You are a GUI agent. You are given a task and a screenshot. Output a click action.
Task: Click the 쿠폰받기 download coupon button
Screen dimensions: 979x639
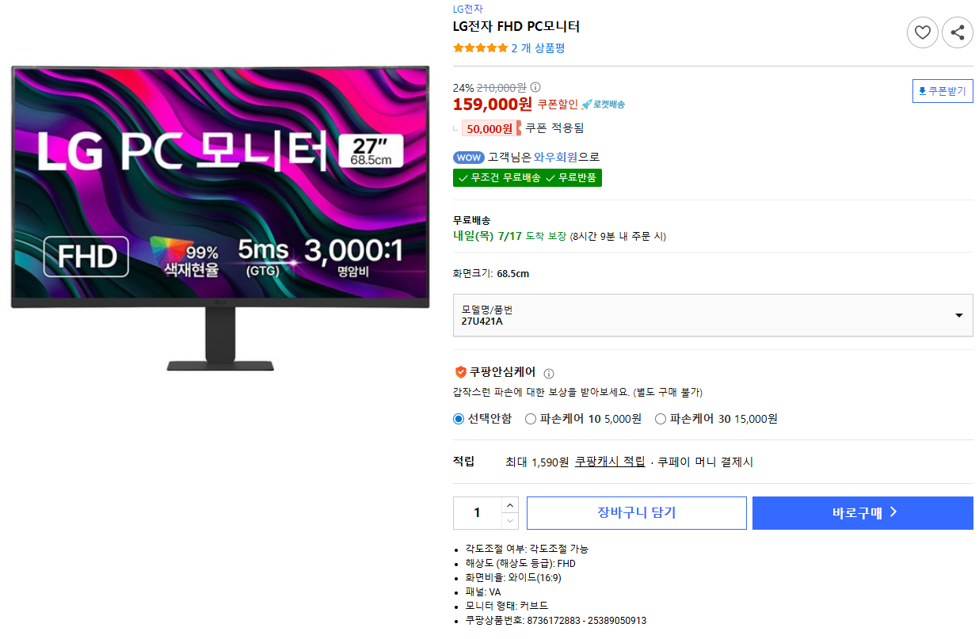coord(943,91)
